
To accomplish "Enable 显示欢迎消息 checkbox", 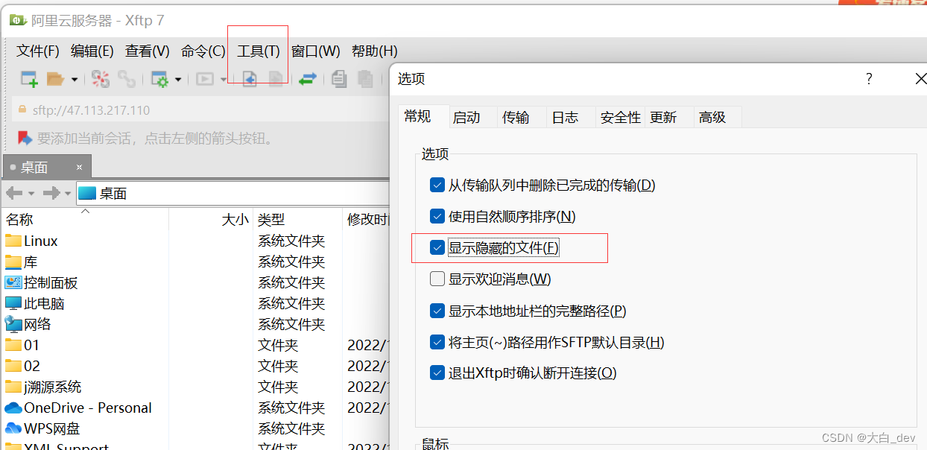I will click(x=437, y=279).
